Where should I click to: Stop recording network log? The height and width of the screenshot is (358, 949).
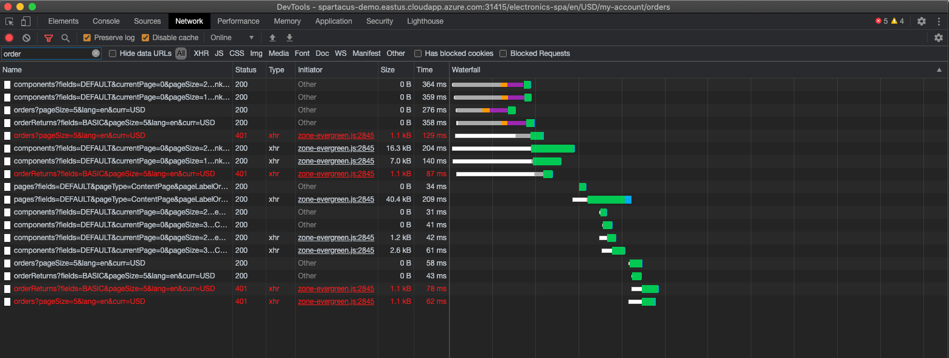(x=8, y=37)
